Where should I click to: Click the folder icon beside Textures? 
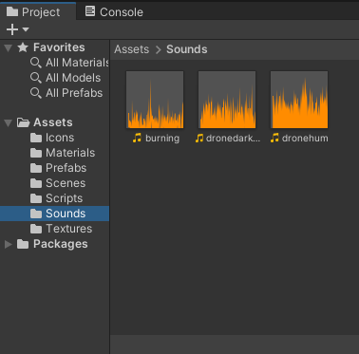click(x=36, y=229)
